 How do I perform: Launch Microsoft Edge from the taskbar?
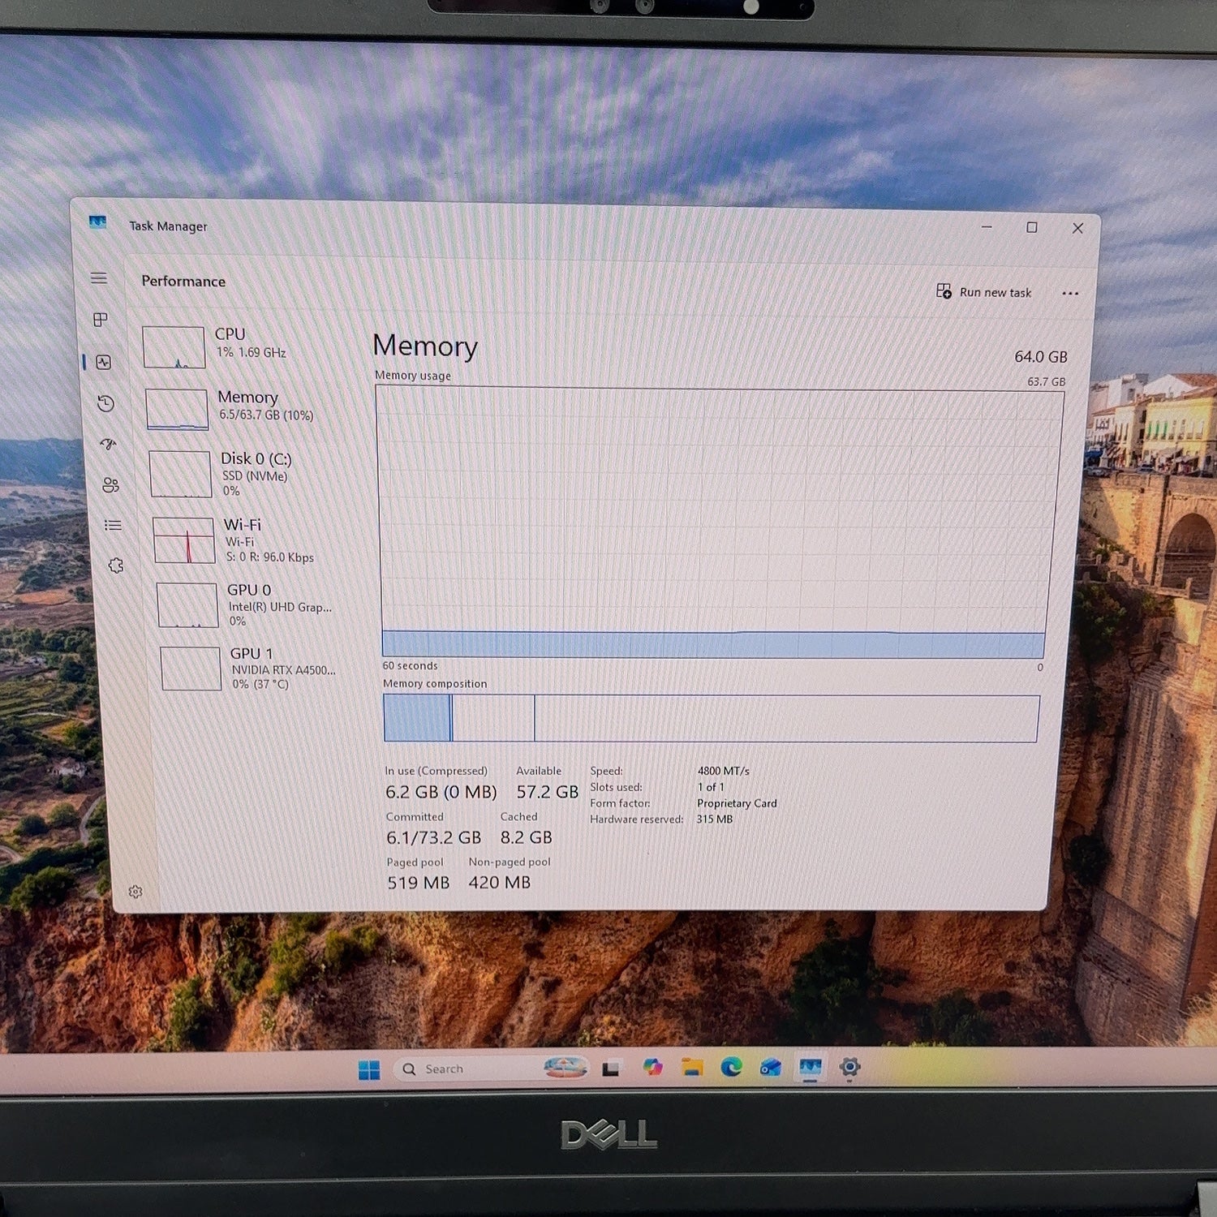[x=731, y=1067]
